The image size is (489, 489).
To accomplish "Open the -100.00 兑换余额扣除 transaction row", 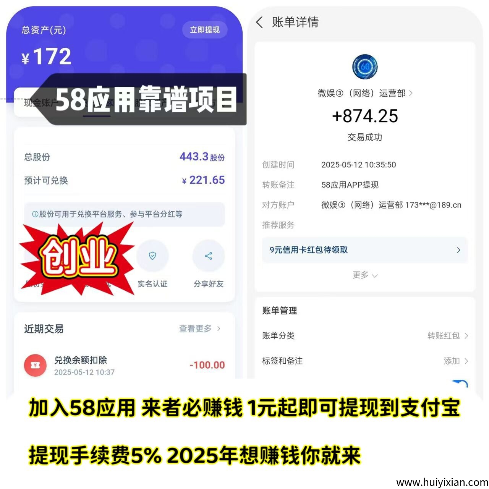I will [x=124, y=365].
